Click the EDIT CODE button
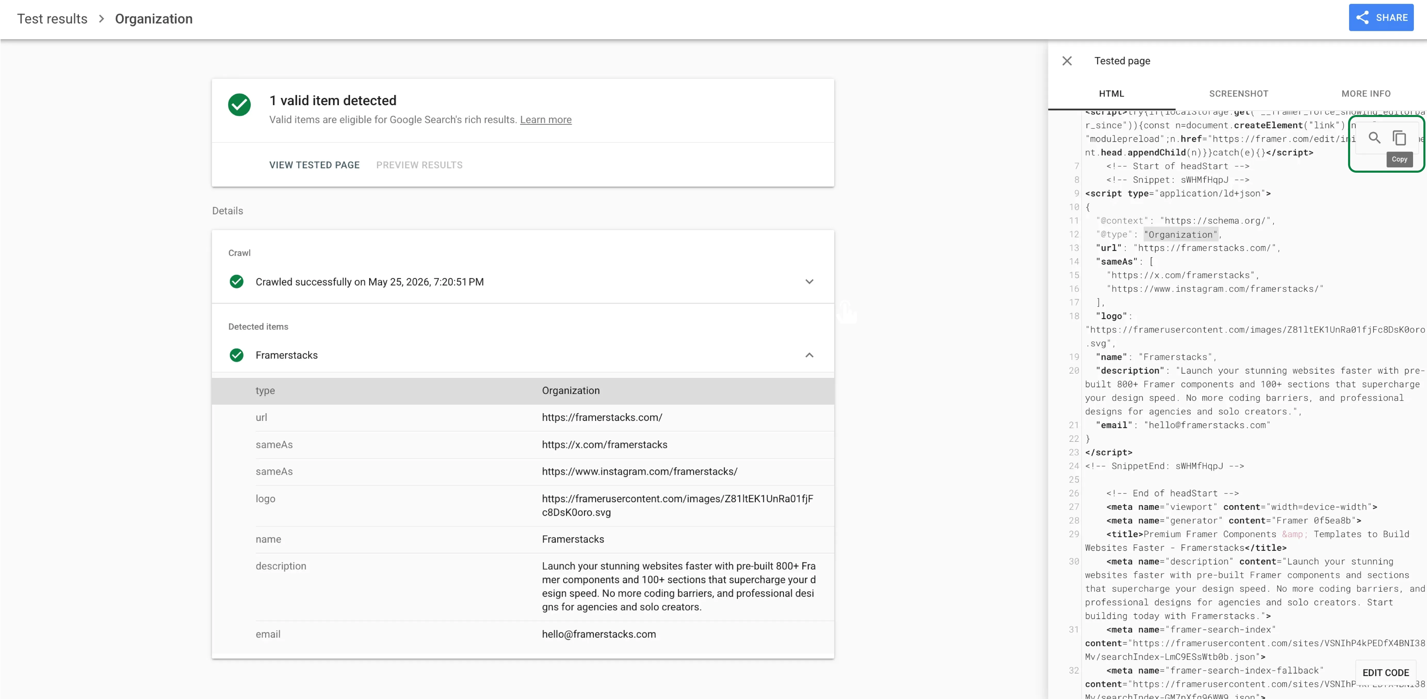The image size is (1427, 699). tap(1385, 672)
